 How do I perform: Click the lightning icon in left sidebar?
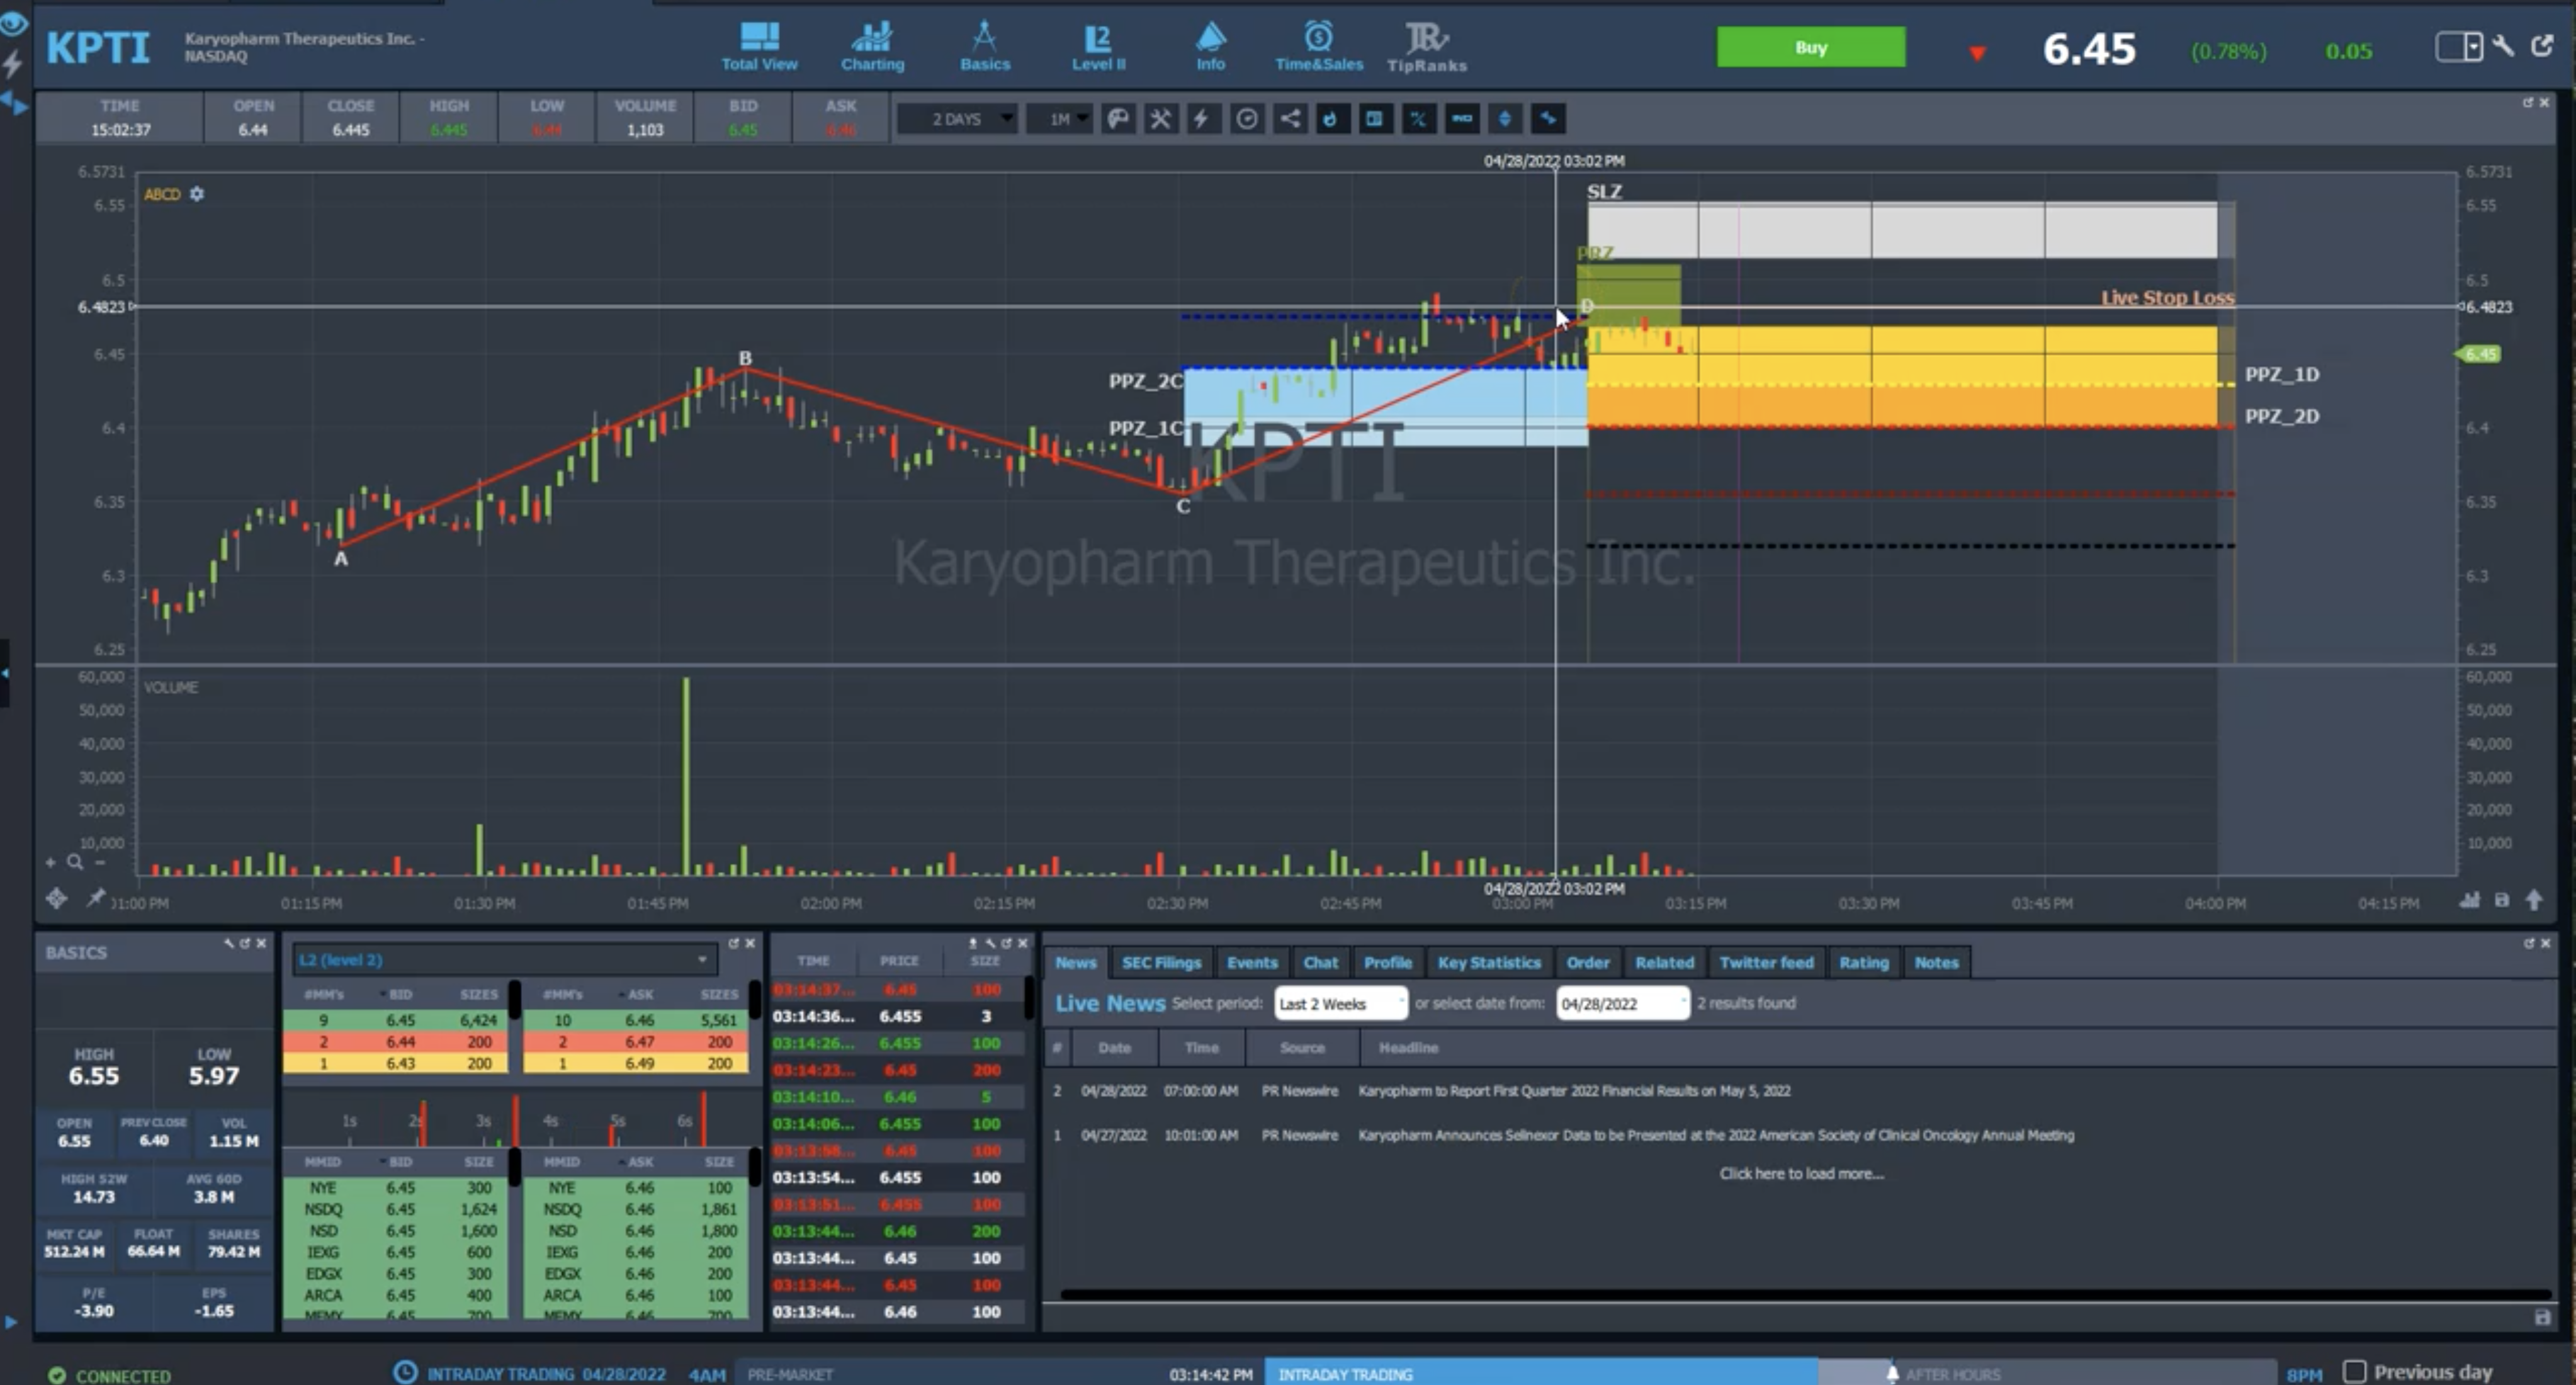tap(13, 65)
